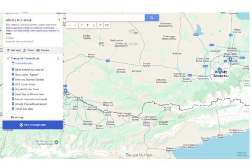252x168 pixels.
Task: Uncheck the Transport Connections layer checkbox
Action: tap(8, 58)
